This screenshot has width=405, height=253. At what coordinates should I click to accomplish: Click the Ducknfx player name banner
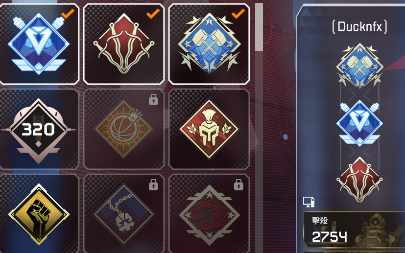tap(360, 26)
